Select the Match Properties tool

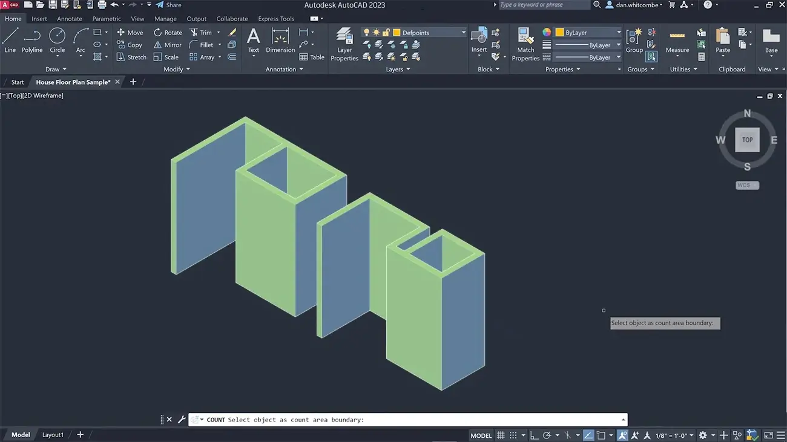click(525, 44)
